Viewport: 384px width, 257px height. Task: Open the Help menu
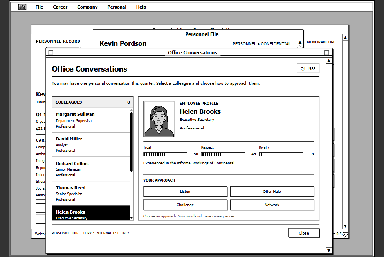click(x=141, y=7)
